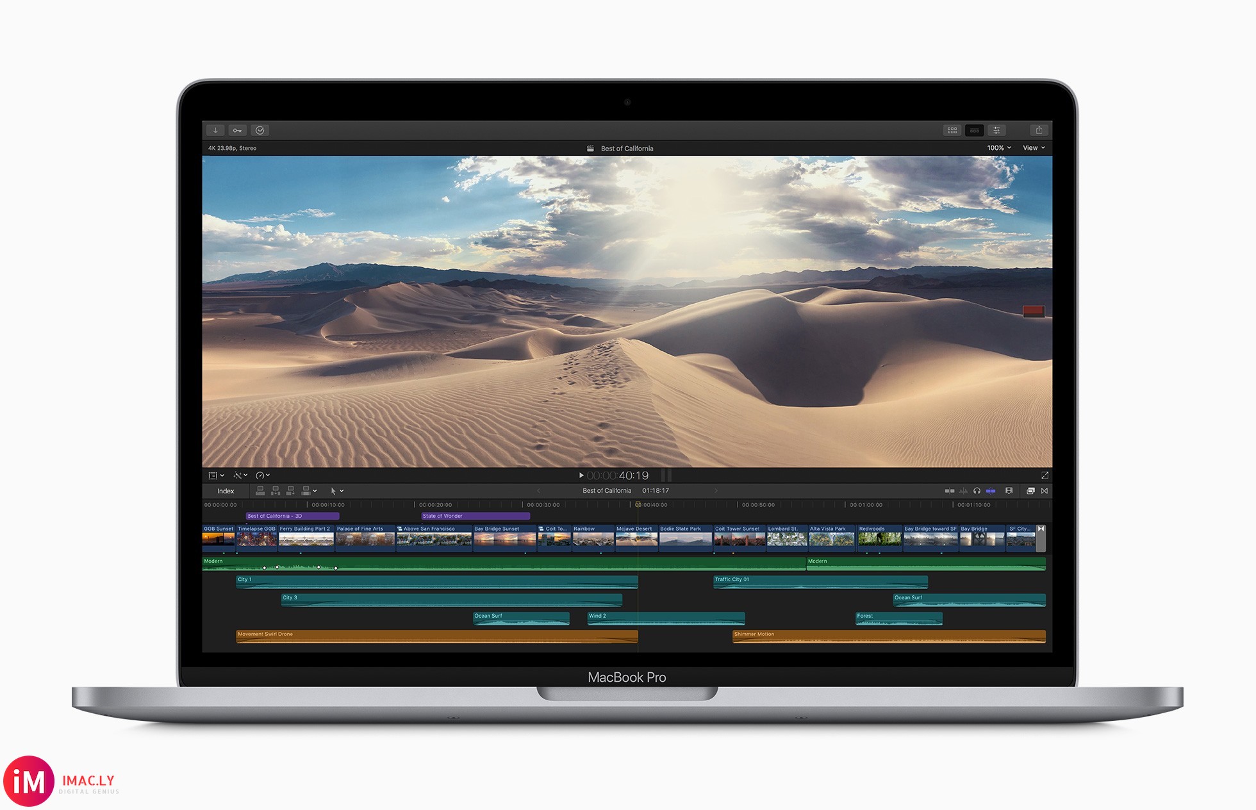Select the Coit Tower Sunset clip
Viewport: 1256px width, 810px height.
[740, 539]
